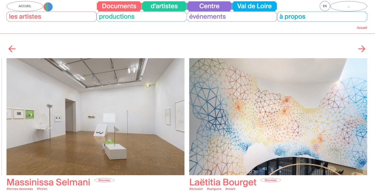Click the purple 'Centre' title block
375x191 pixels.
[209, 6]
